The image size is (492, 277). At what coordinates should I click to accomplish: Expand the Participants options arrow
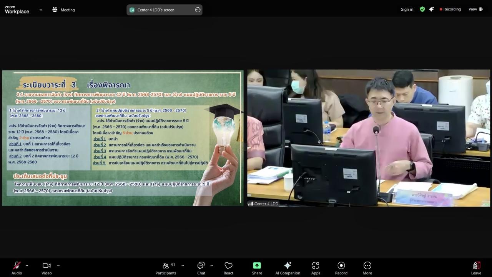tap(183, 265)
